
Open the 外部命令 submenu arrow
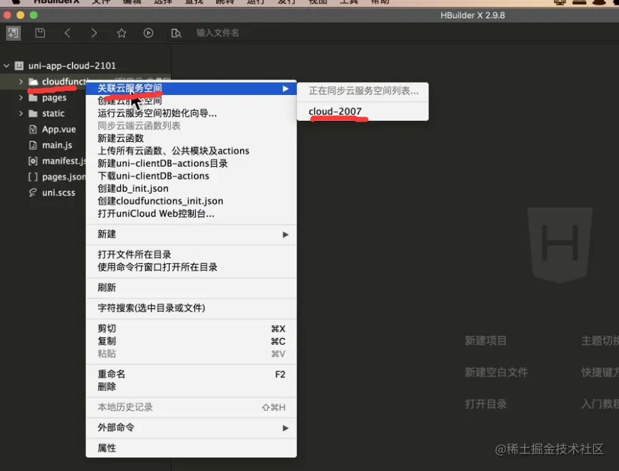coord(285,428)
